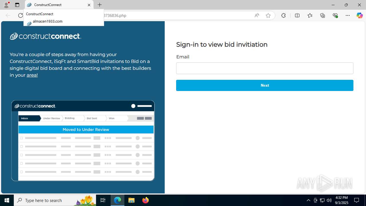Viewport: 366px width, 206px height.
Task: Open the tab actions menu icon
Action: tap(17, 5)
